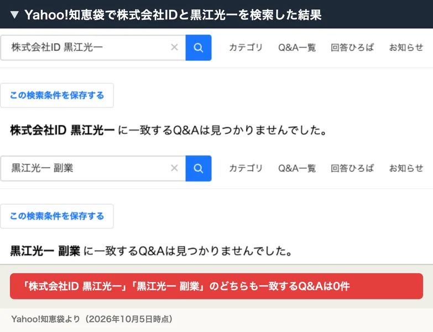The width and height of the screenshot is (433, 332).
Task: Open カテゴリ in the lower navigation
Action: pos(246,168)
